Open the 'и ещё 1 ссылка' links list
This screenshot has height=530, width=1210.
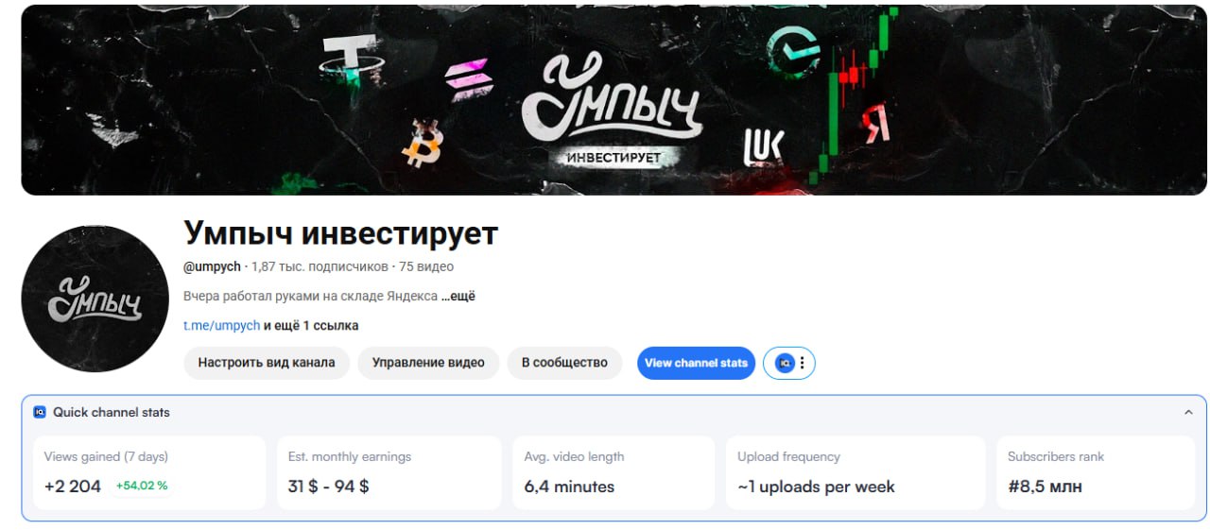[x=311, y=325]
